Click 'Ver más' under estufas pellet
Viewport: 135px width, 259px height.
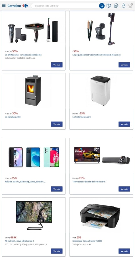pyautogui.click(x=57, y=124)
